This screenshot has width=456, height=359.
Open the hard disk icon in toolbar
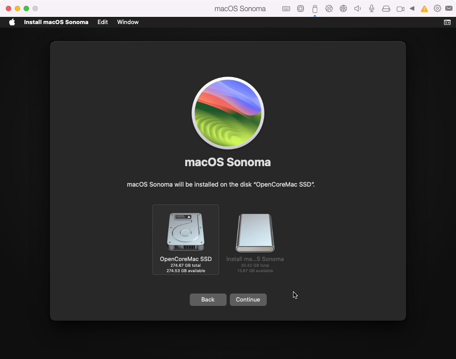coord(386,8)
